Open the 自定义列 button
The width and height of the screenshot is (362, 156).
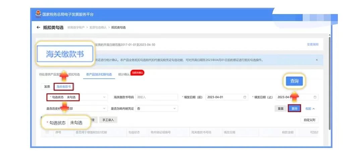click(309, 120)
